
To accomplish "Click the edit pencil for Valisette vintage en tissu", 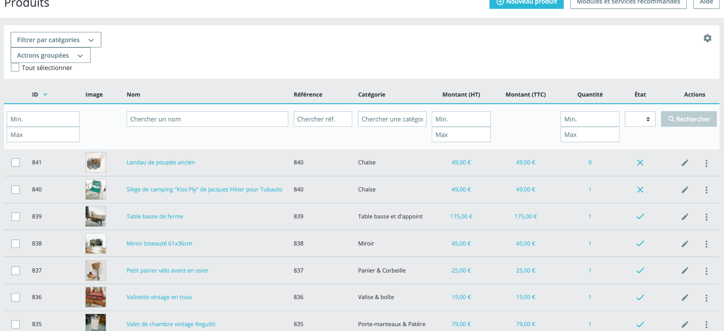I will point(685,297).
